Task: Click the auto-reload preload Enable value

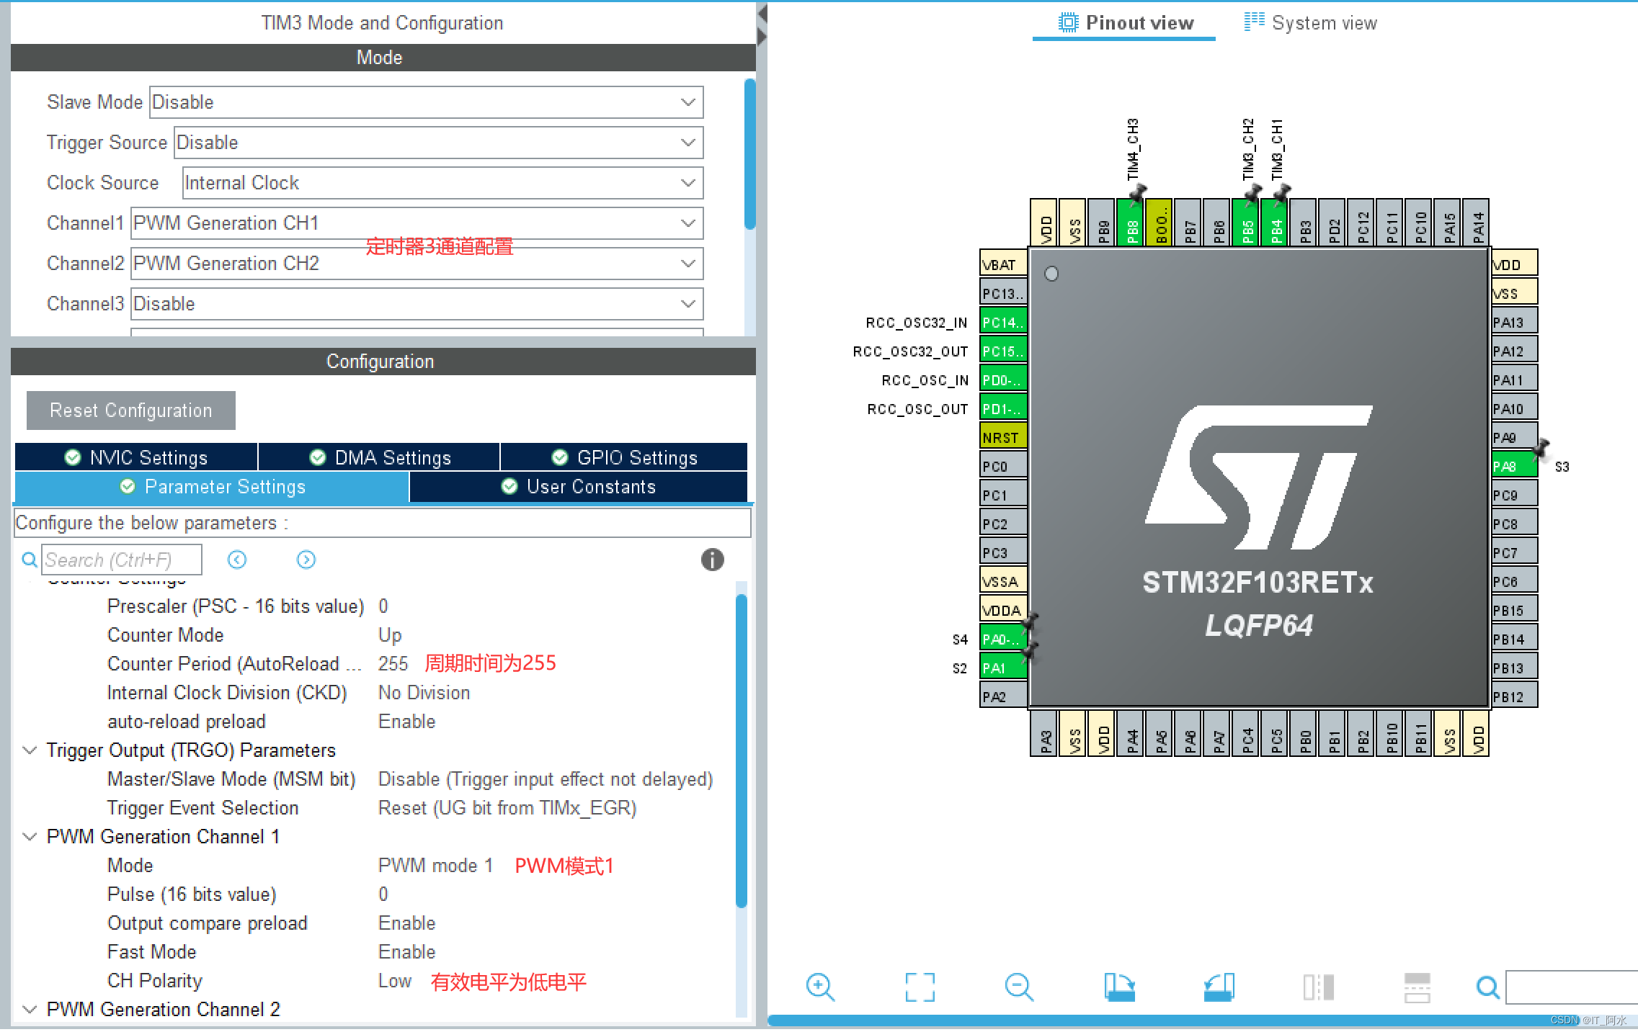Action: 406,721
